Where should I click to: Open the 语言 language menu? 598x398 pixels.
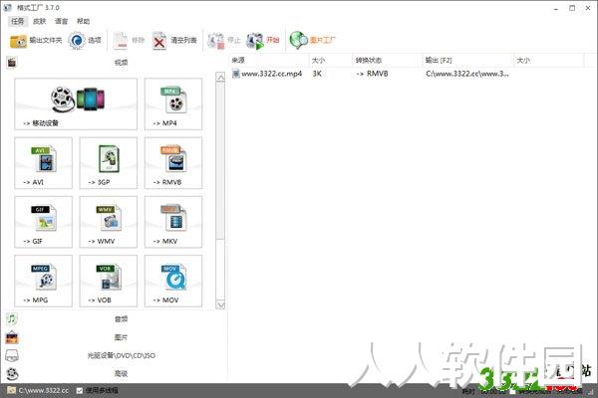pyautogui.click(x=61, y=21)
